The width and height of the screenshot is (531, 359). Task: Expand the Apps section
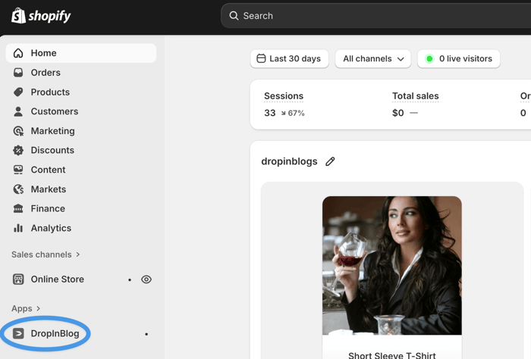pyautogui.click(x=26, y=308)
